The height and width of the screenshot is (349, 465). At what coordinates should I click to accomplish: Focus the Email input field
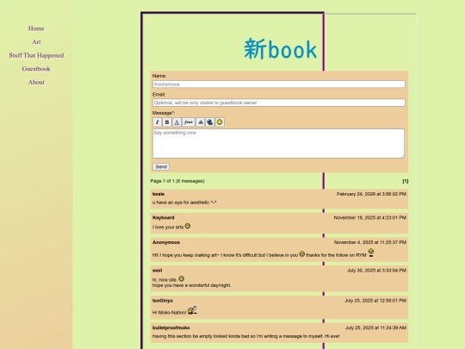(x=279, y=103)
